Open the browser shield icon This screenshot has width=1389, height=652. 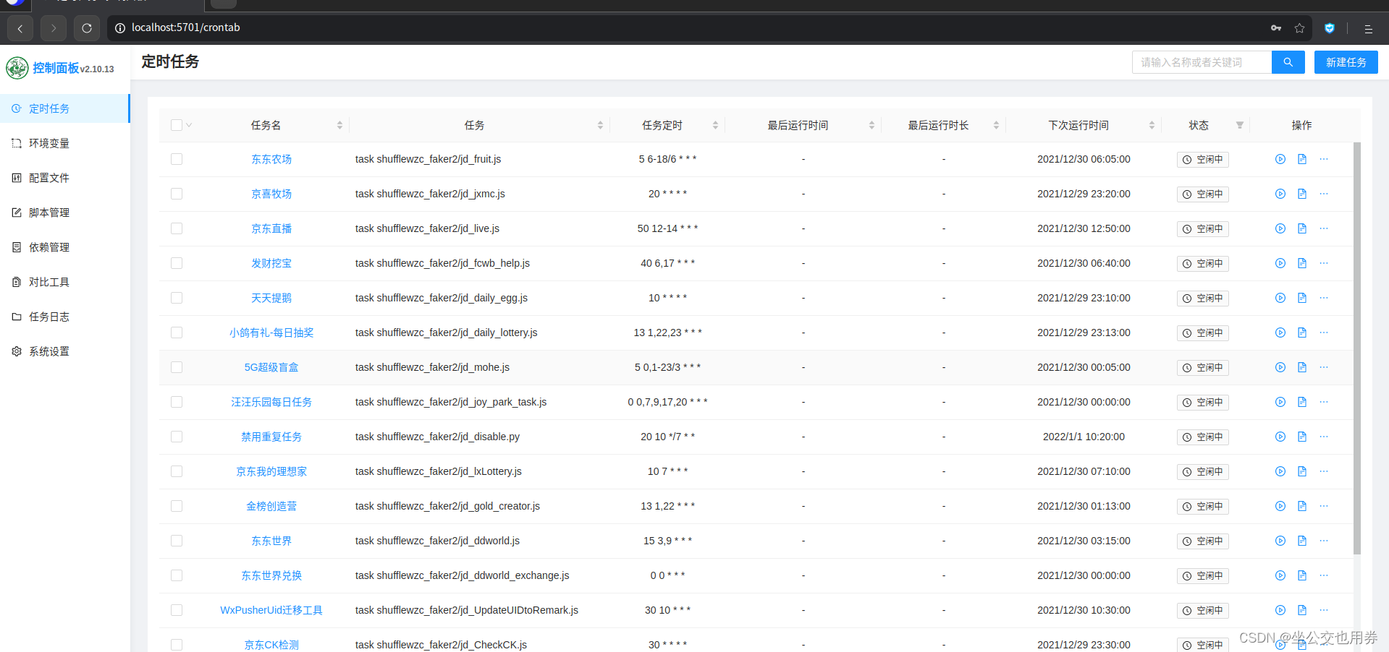click(1329, 28)
